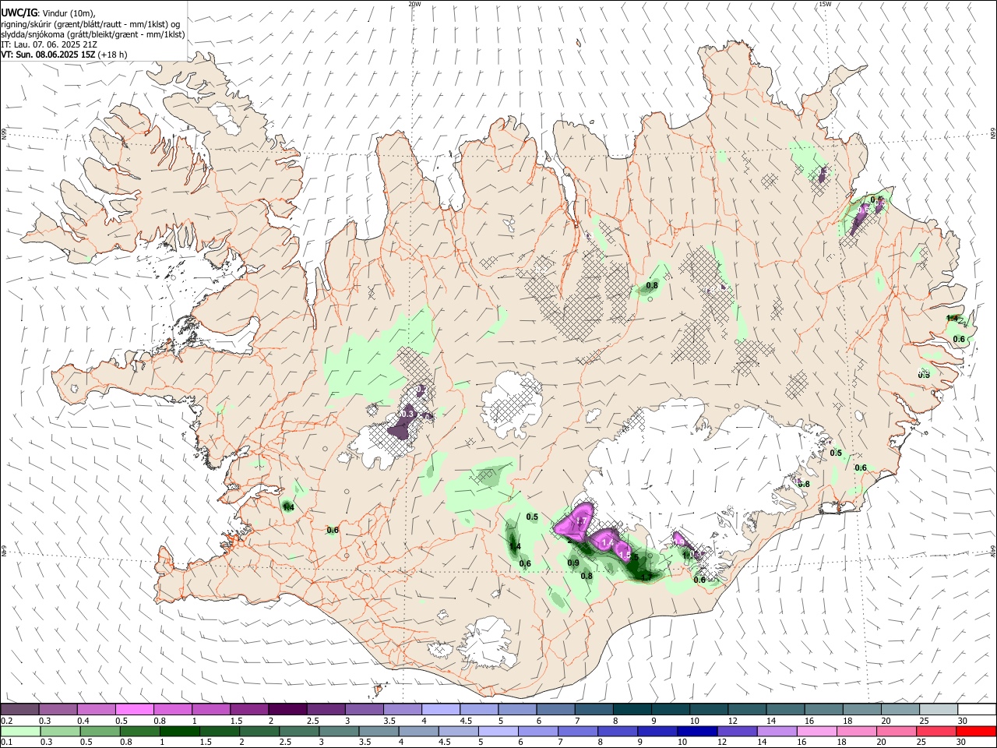The width and height of the screenshot is (997, 748).
Task: Pick the dark teal 8–9 snow swatch
Action: coord(631,709)
